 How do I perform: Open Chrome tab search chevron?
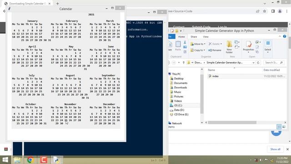pos(265,4)
